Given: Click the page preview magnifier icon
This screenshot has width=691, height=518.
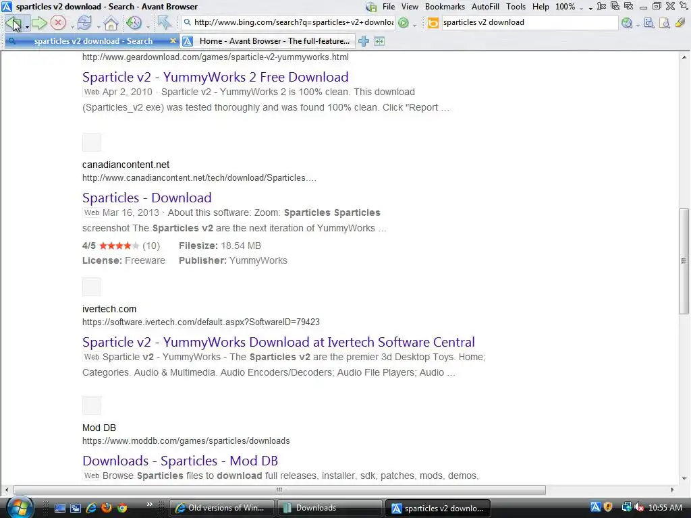Looking at the screenshot, I should (x=665, y=23).
